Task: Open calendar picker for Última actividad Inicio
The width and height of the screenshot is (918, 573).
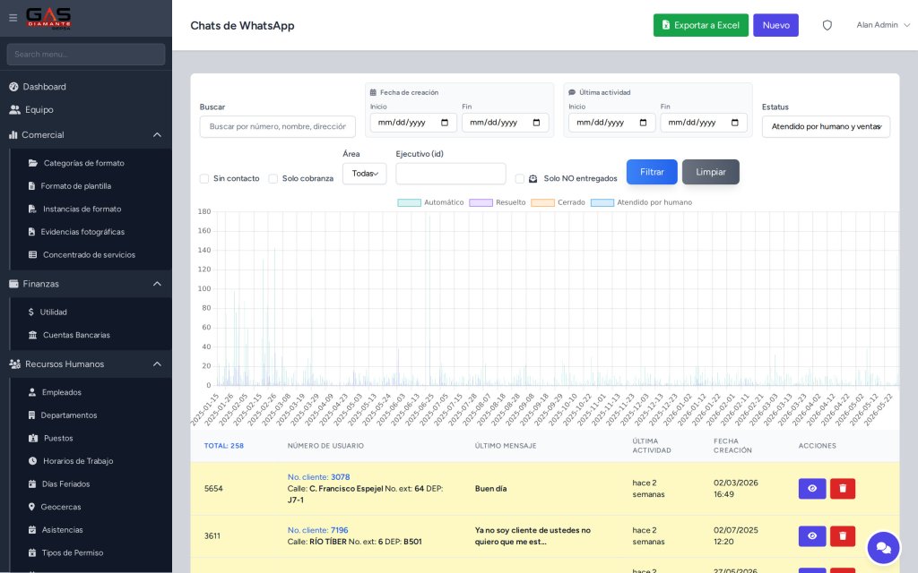Action: click(643, 123)
